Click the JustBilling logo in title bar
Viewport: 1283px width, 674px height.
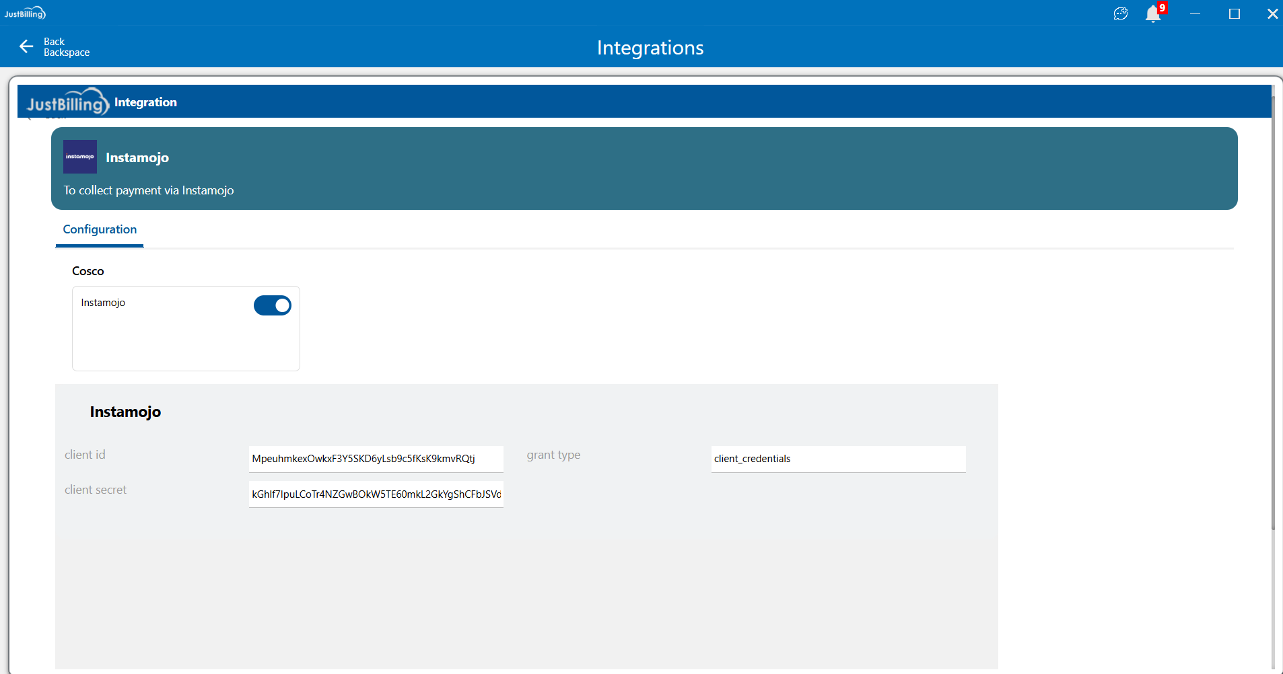25,13
